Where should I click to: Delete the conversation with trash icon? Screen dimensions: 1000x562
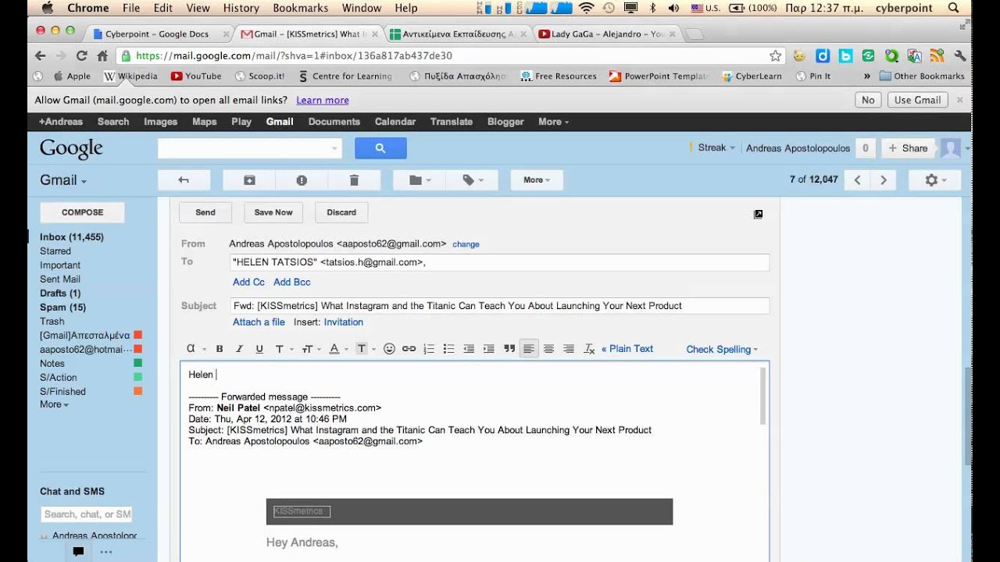pyautogui.click(x=354, y=180)
